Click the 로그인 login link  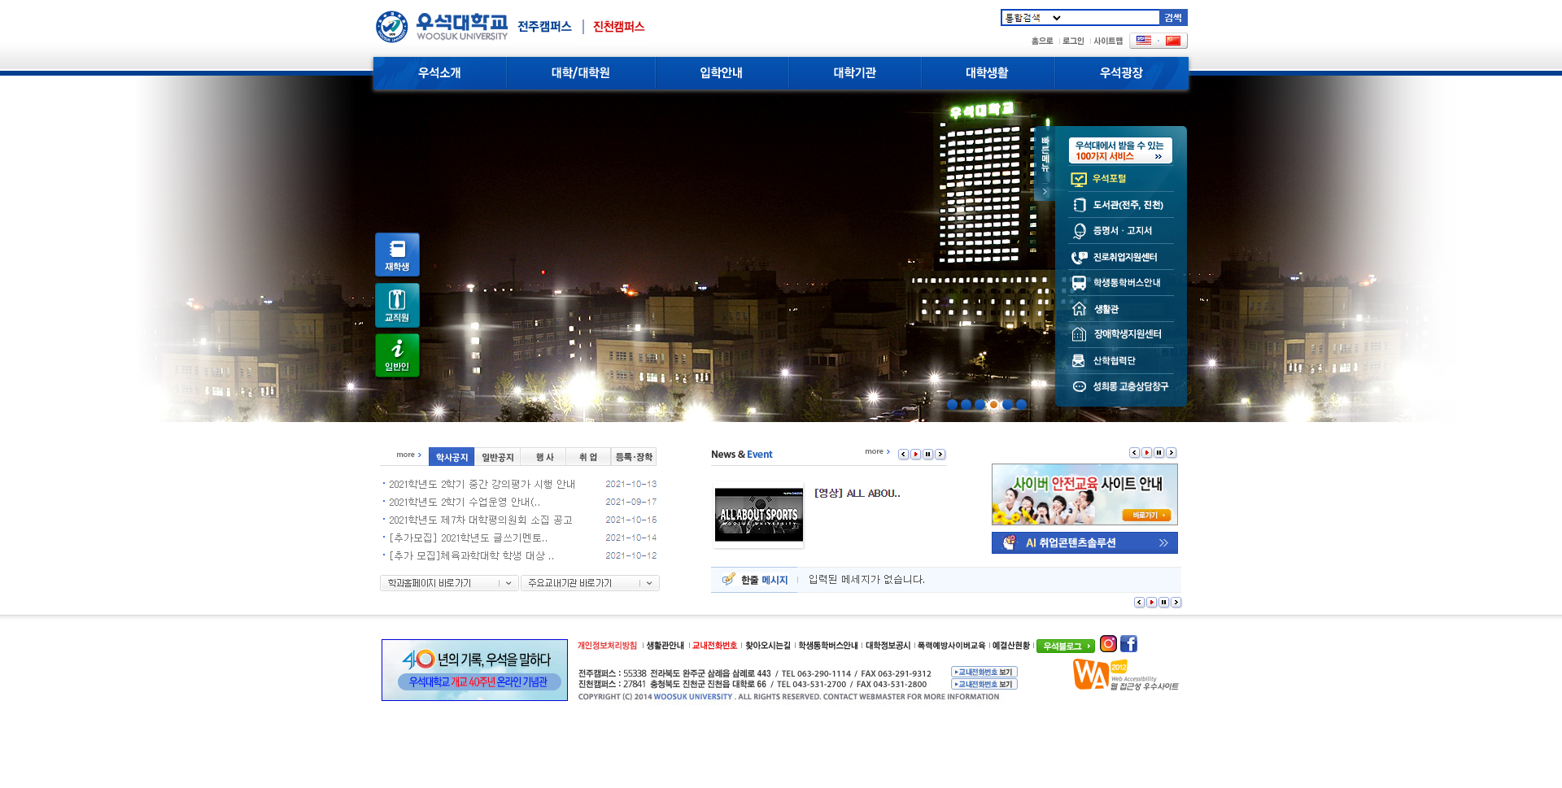(1073, 41)
